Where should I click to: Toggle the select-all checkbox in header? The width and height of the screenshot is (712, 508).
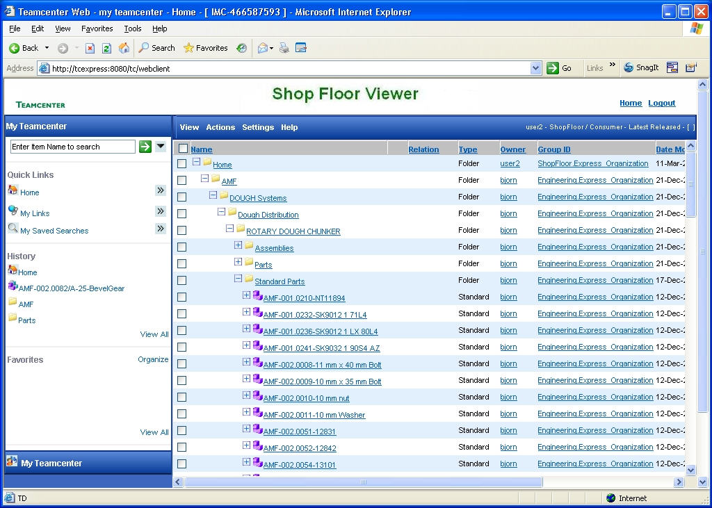click(183, 149)
